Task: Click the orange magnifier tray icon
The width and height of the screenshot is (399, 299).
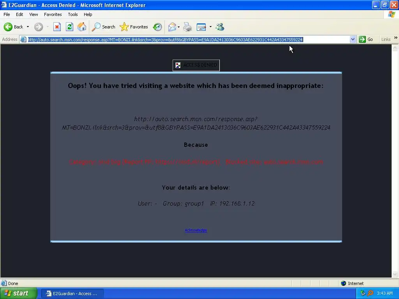Action: coord(370,293)
